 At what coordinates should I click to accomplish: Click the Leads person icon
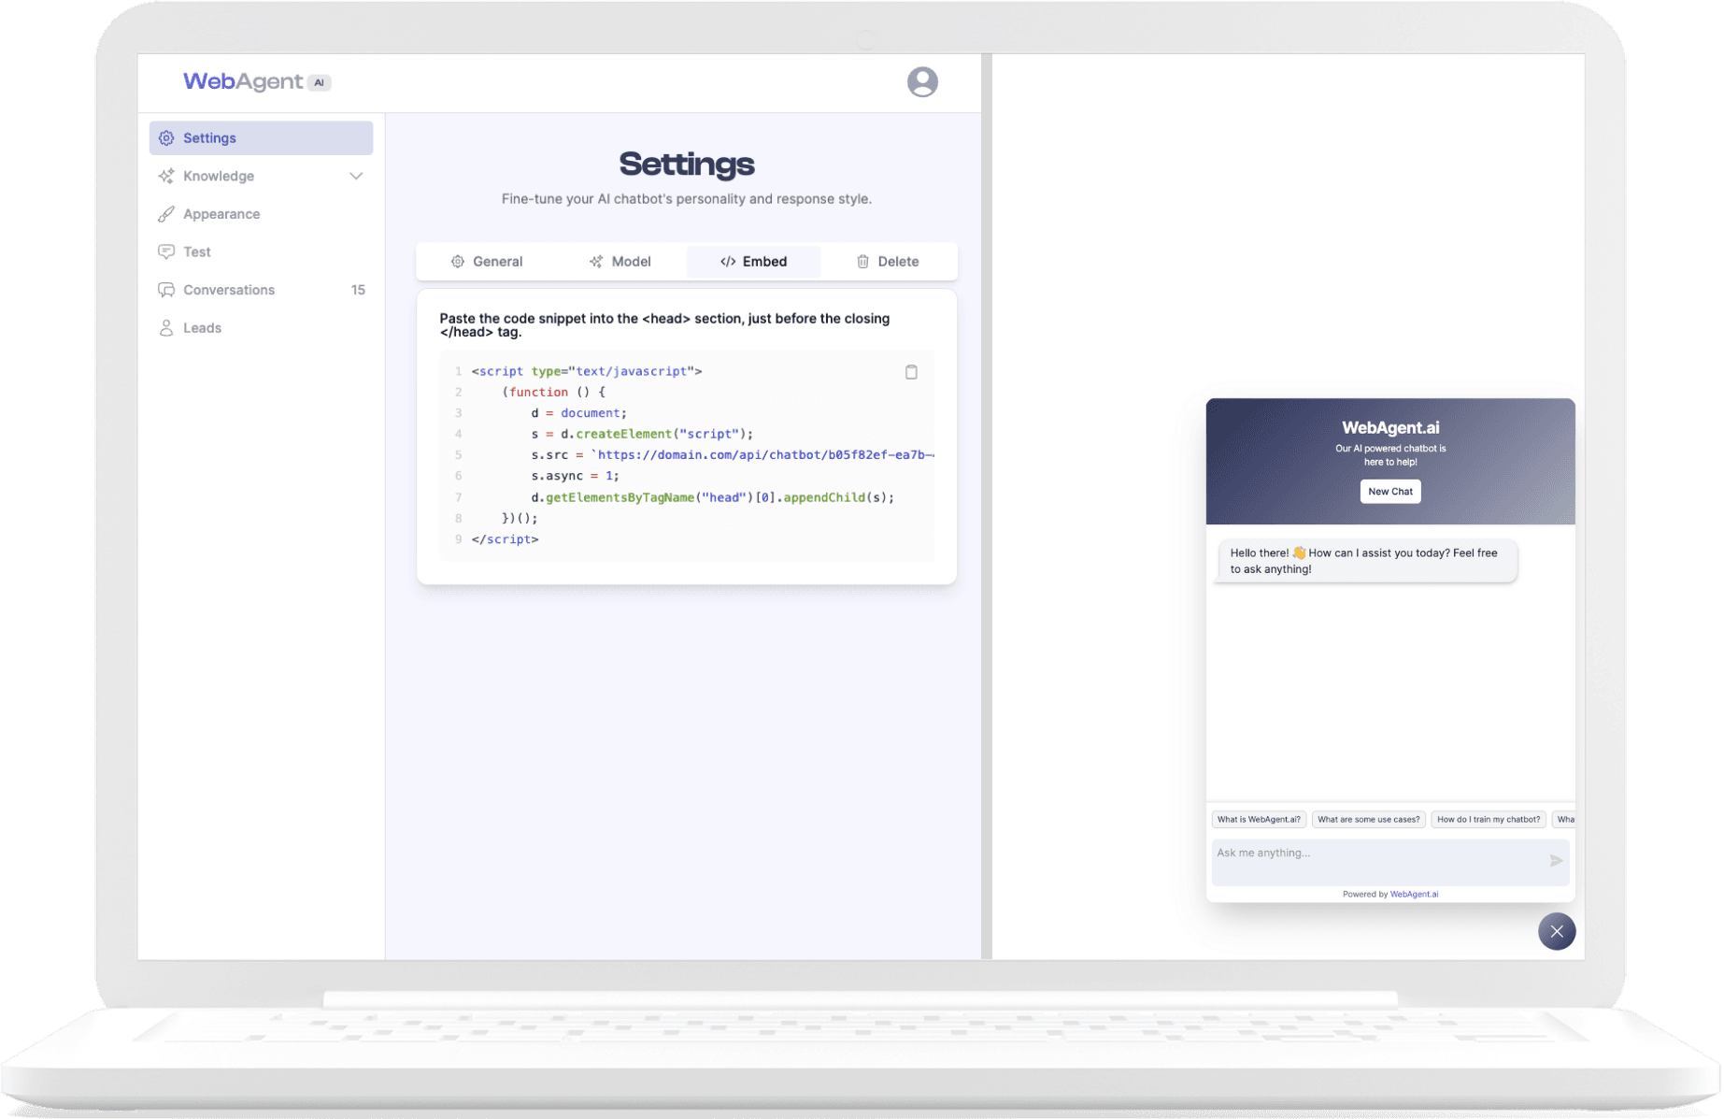pyautogui.click(x=166, y=327)
